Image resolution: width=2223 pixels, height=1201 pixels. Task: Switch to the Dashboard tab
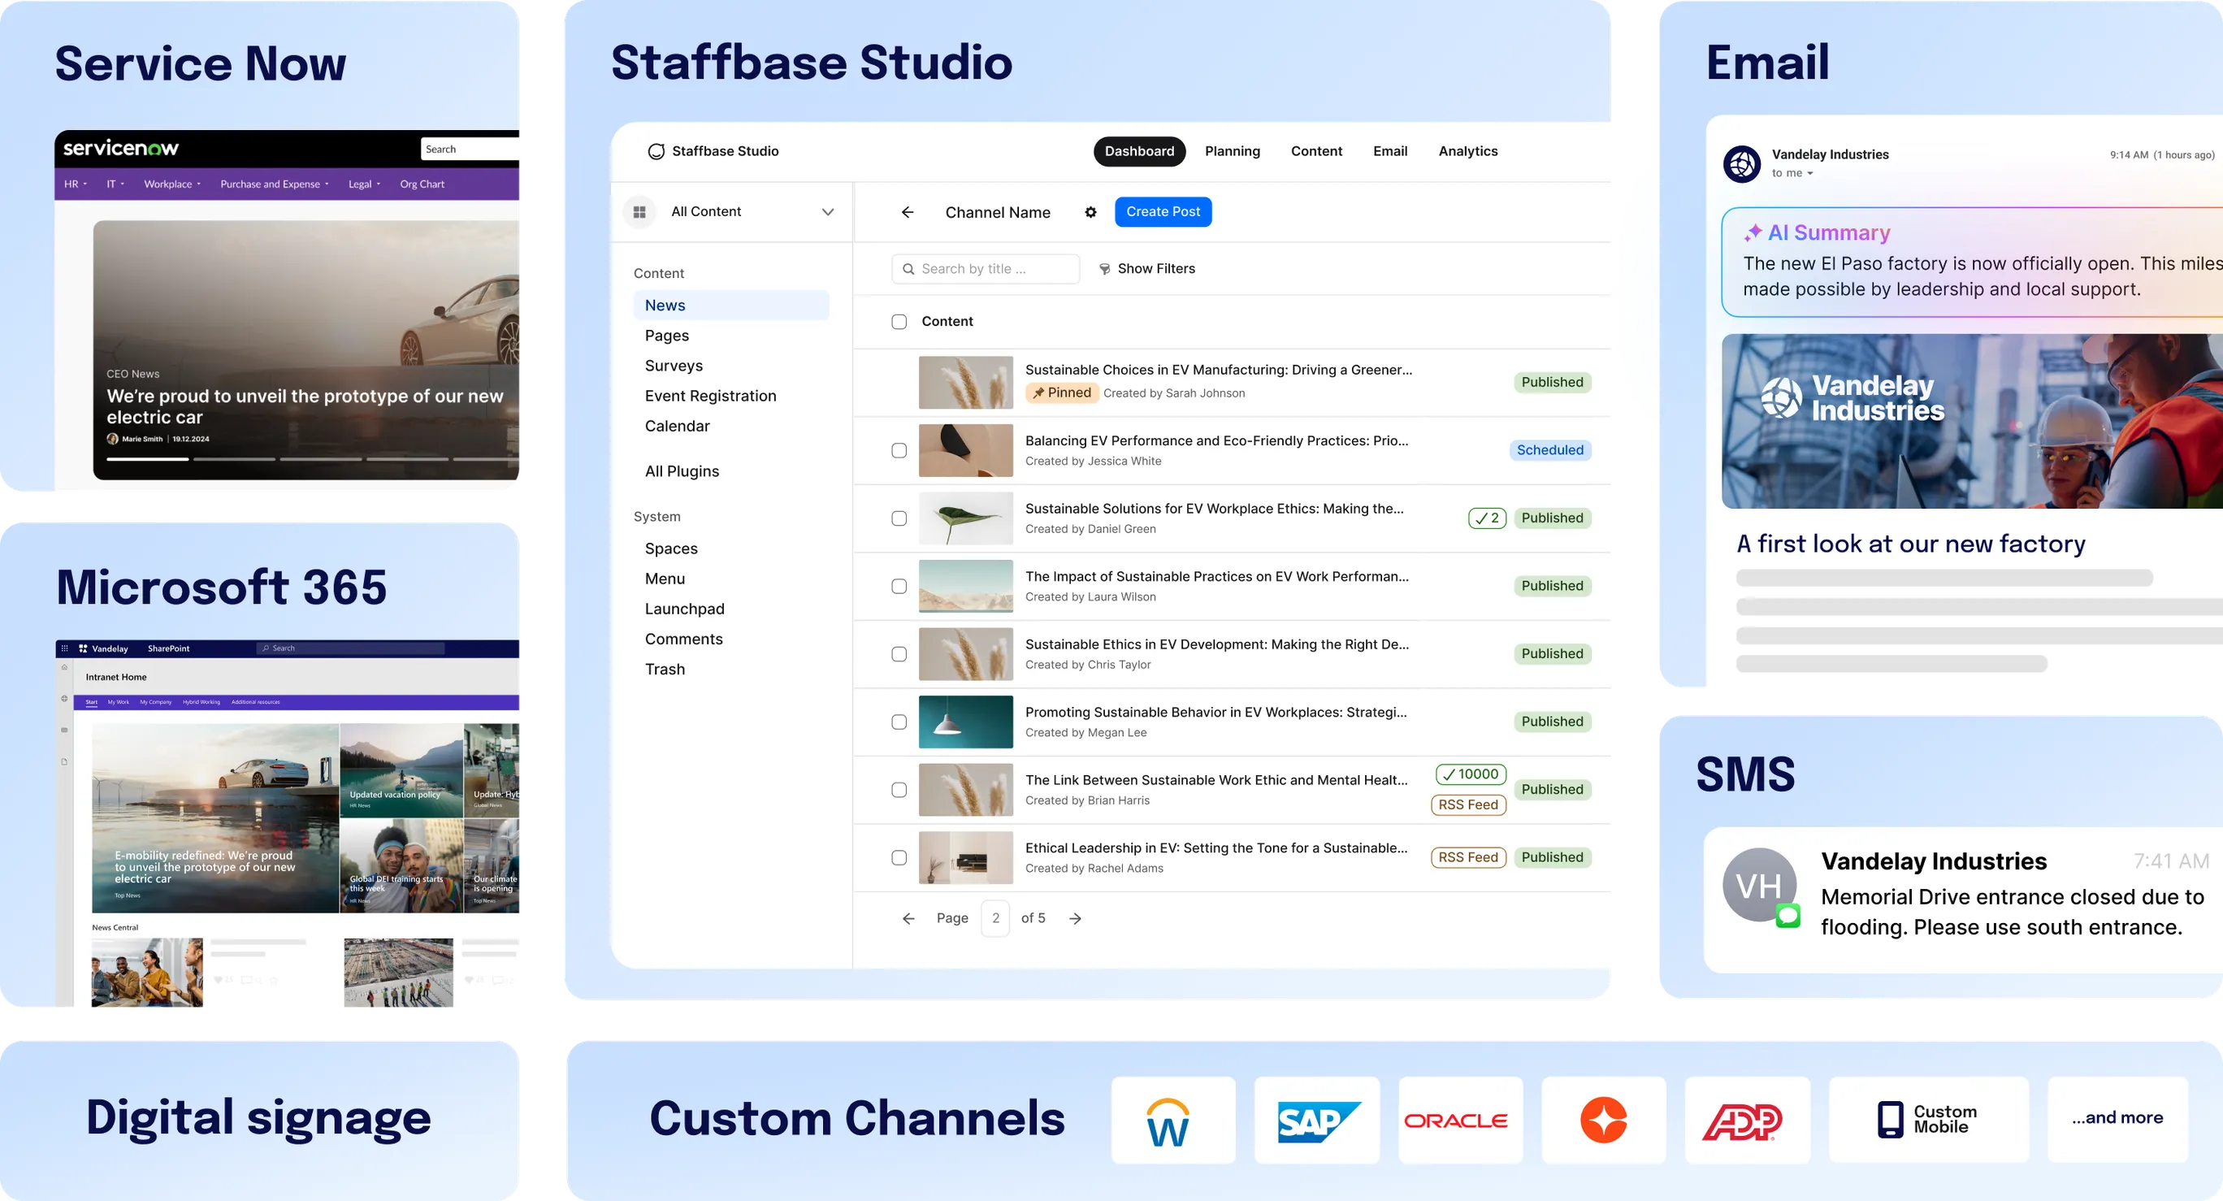[x=1139, y=151]
